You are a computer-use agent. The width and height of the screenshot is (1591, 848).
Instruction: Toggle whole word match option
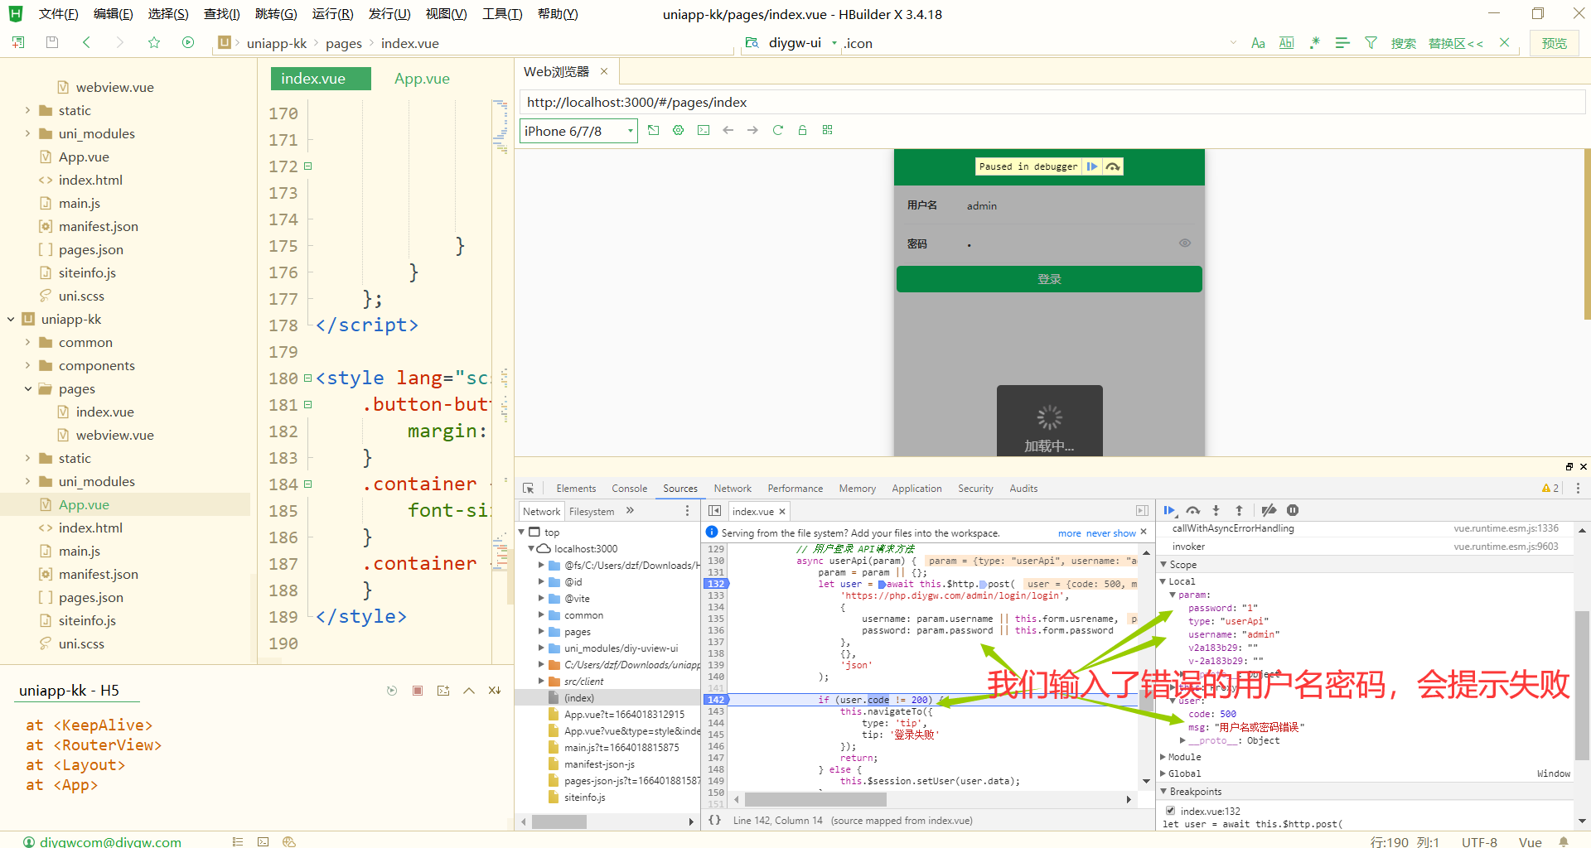(x=1286, y=43)
